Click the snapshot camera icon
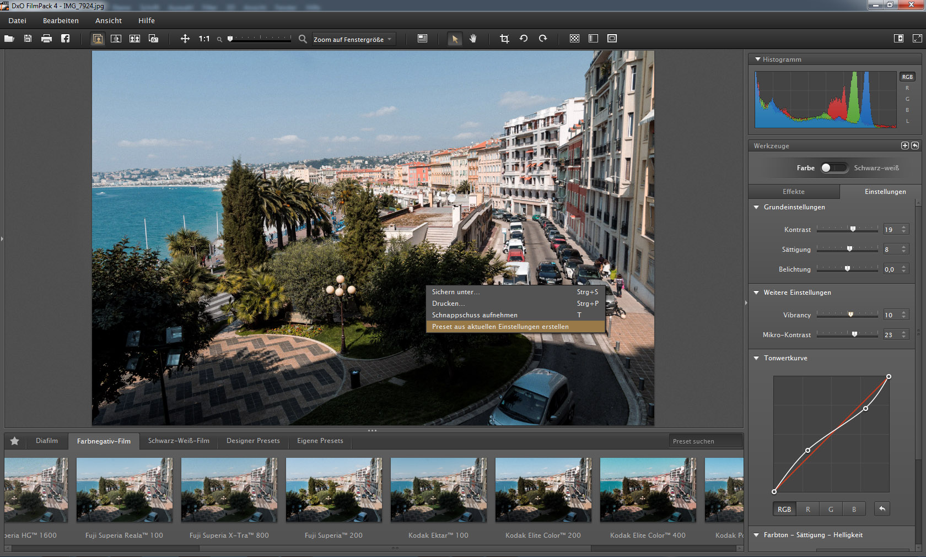The width and height of the screenshot is (926, 557). [x=153, y=39]
